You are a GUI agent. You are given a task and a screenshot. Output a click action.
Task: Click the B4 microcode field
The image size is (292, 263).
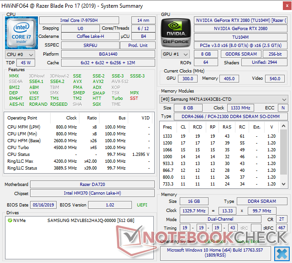(143, 36)
